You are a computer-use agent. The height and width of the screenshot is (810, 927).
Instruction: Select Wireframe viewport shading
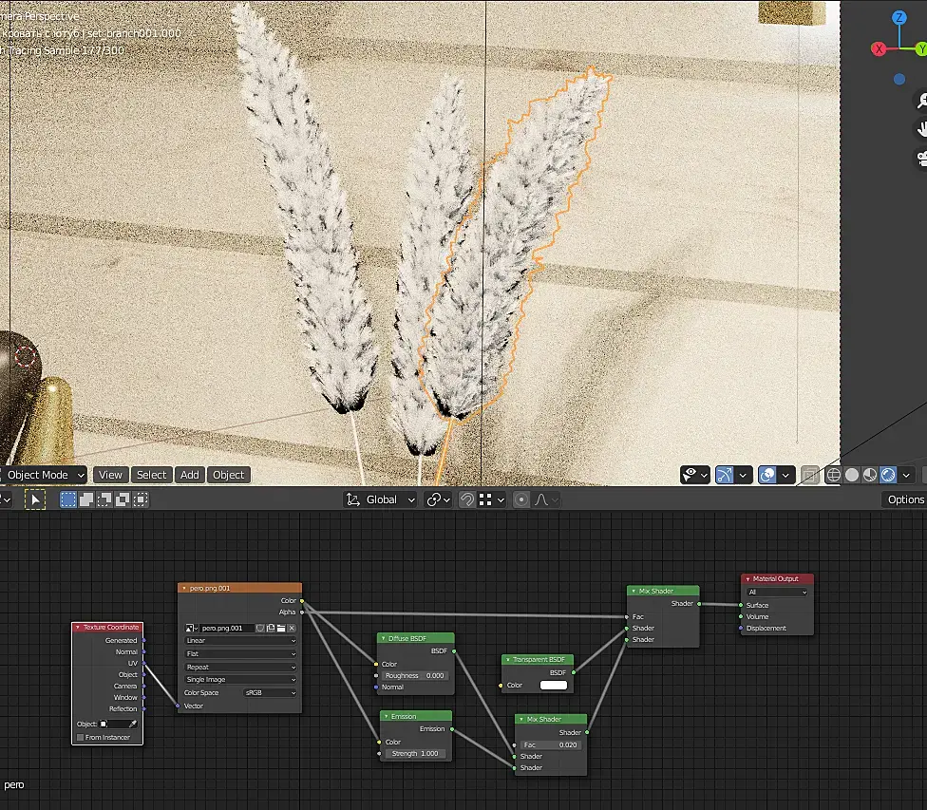(x=833, y=475)
